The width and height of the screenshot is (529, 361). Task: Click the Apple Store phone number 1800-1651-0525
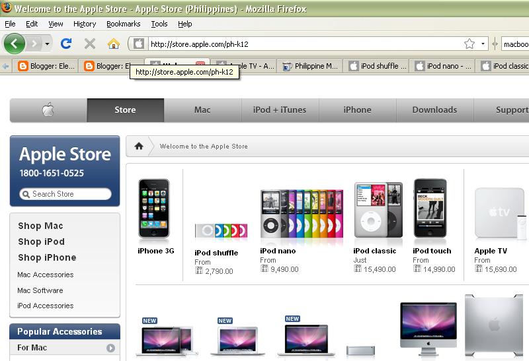[x=52, y=173]
